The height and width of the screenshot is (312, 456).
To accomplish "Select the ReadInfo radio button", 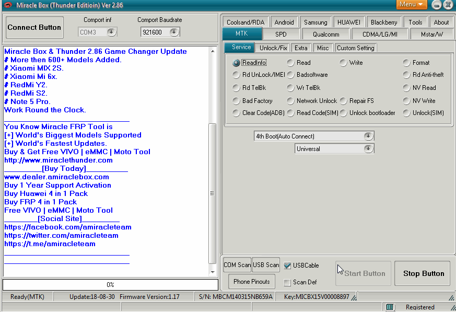I will [x=236, y=63].
